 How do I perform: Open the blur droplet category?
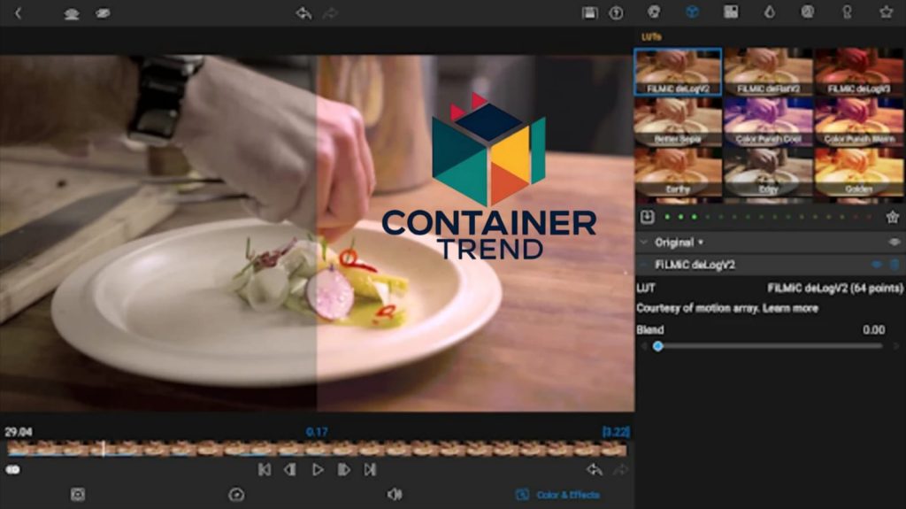(769, 12)
